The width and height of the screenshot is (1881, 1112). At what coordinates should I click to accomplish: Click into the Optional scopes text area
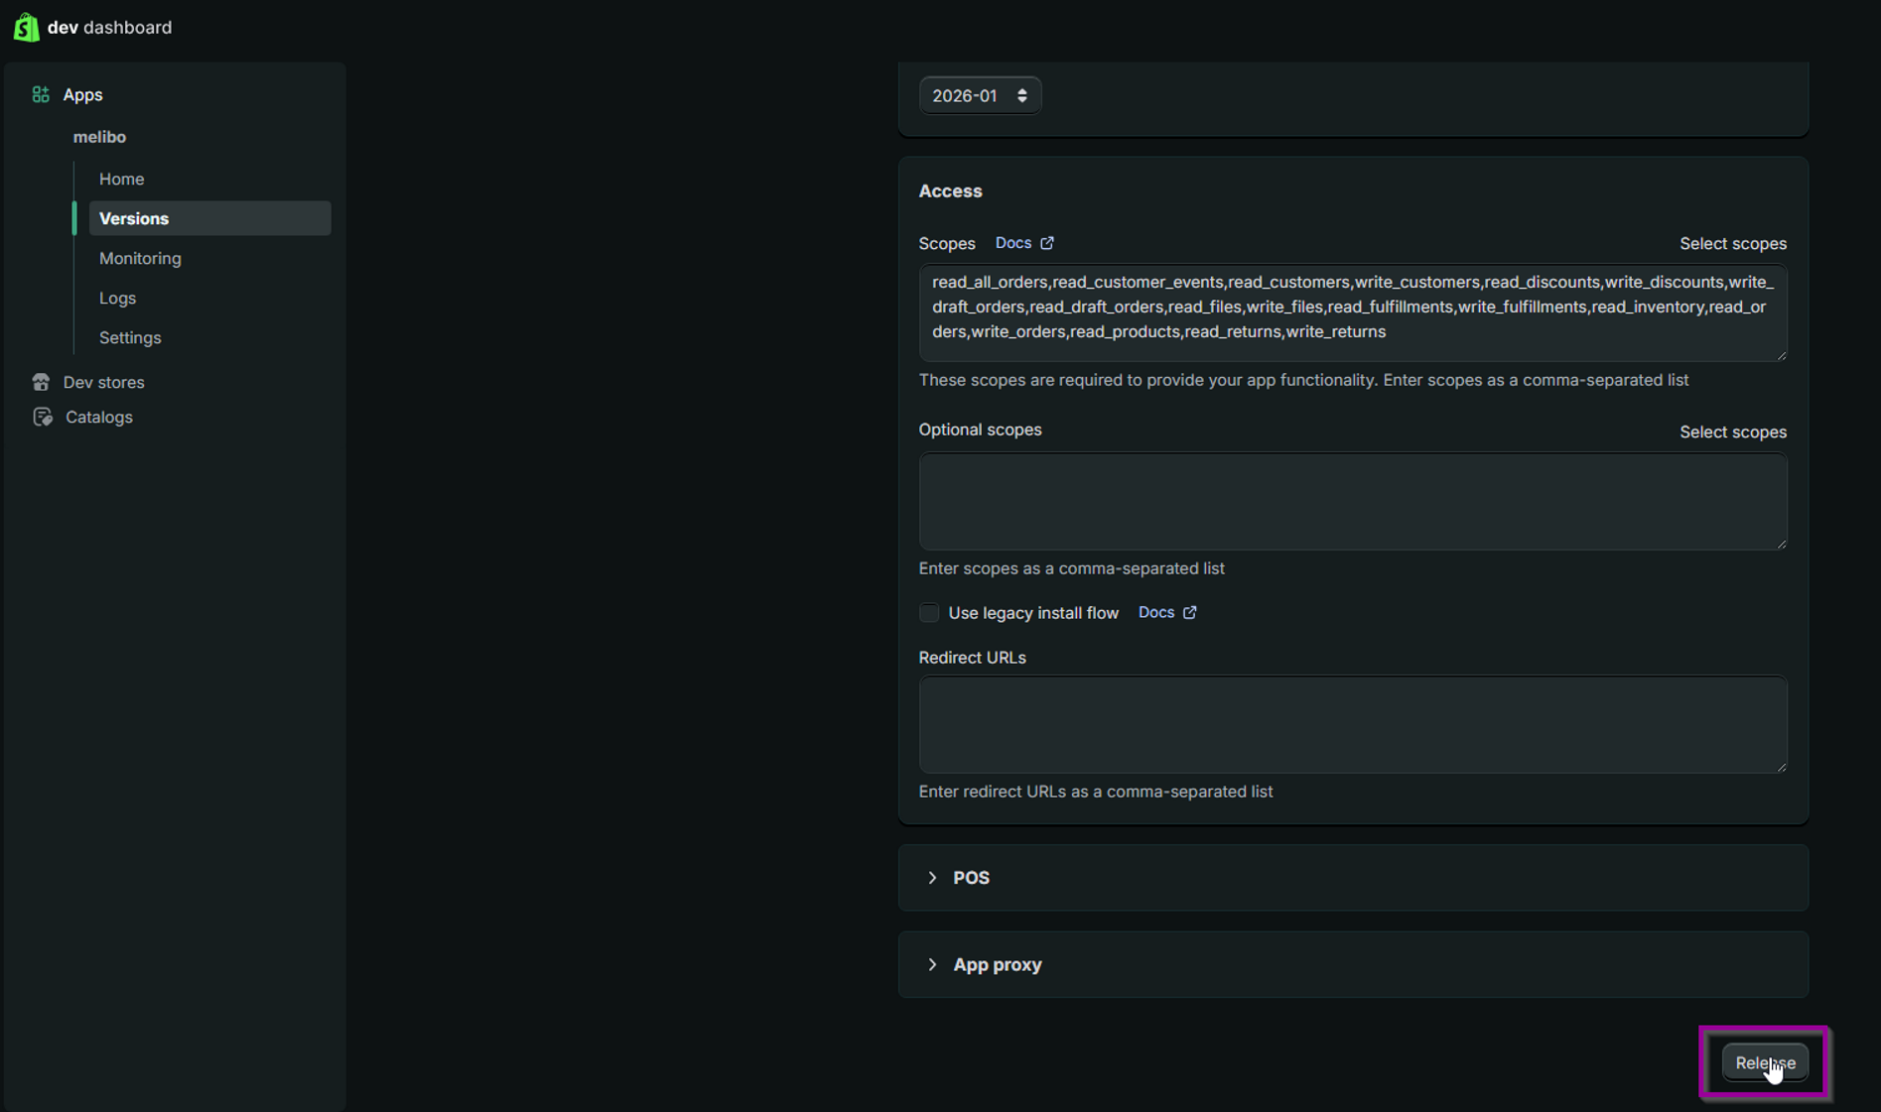point(1352,501)
